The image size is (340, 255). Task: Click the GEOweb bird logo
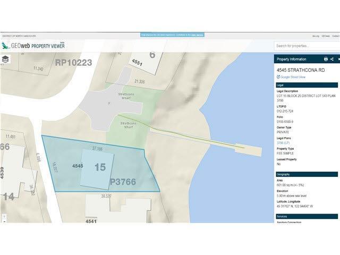[x=5, y=46]
